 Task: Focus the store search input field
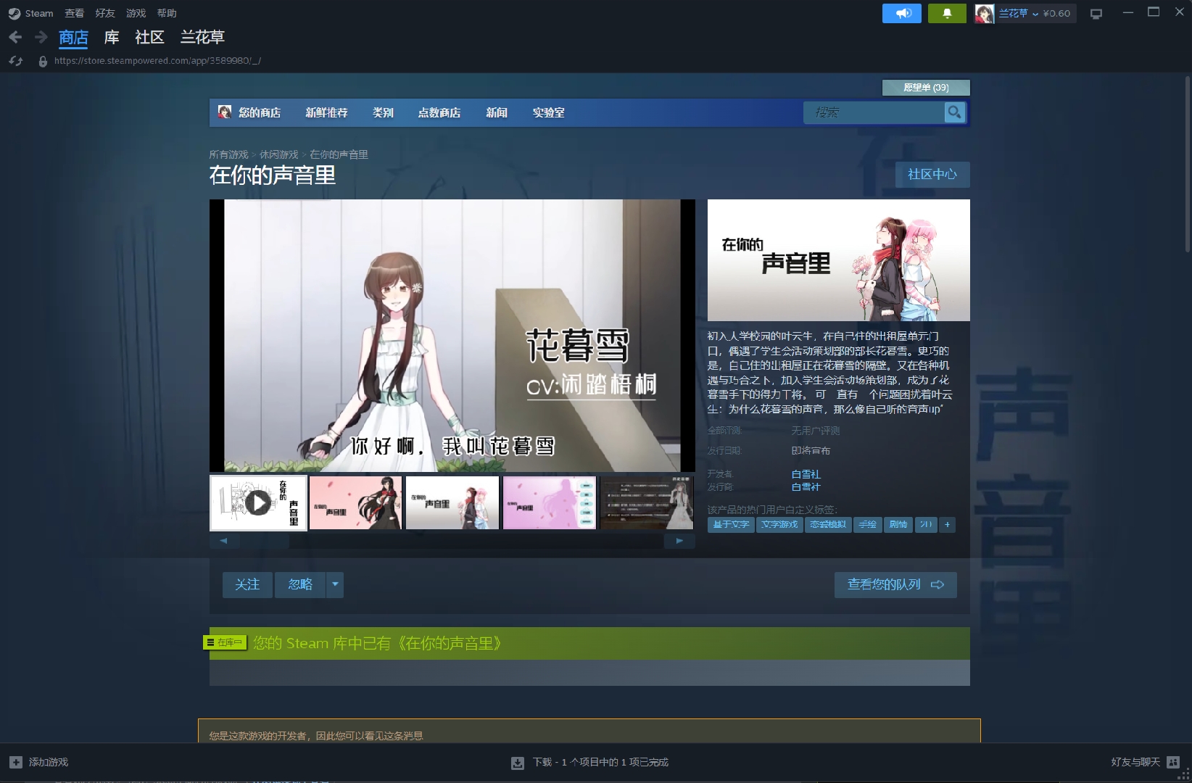click(x=874, y=112)
